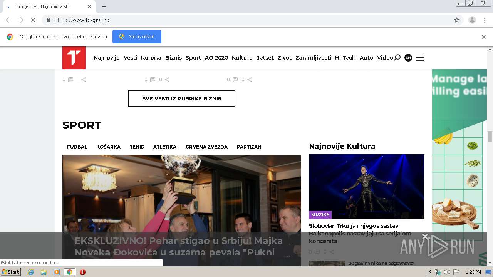The image size is (493, 277).
Task: Open a new browser tab
Action: (104, 7)
